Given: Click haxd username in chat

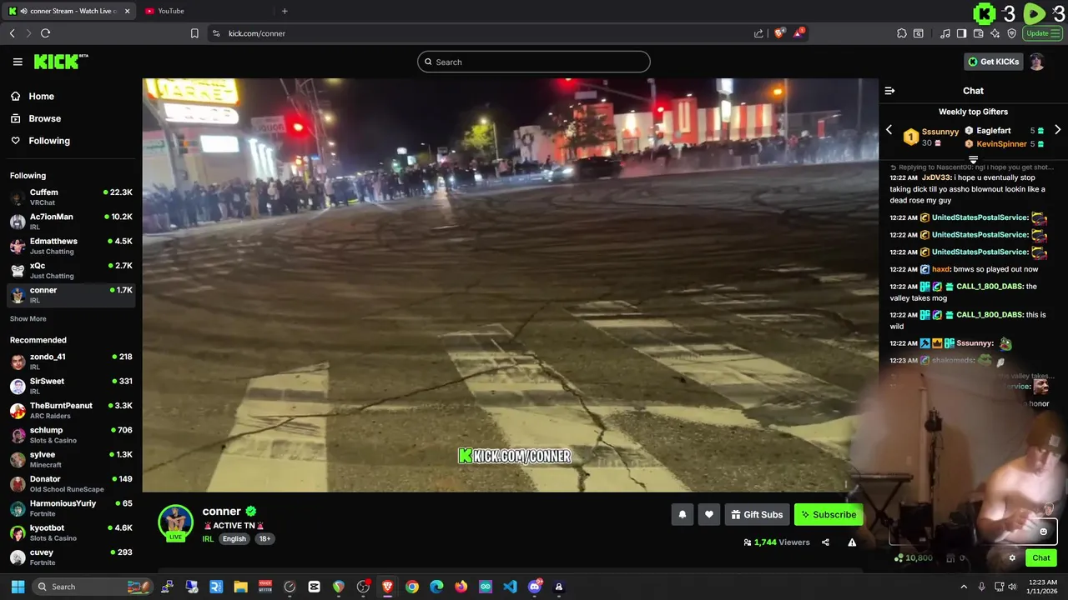Looking at the screenshot, I should click(940, 269).
